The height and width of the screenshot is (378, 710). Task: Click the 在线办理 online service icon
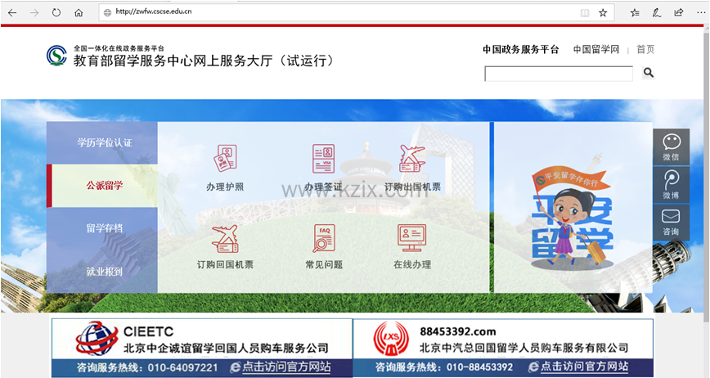pyautogui.click(x=411, y=238)
